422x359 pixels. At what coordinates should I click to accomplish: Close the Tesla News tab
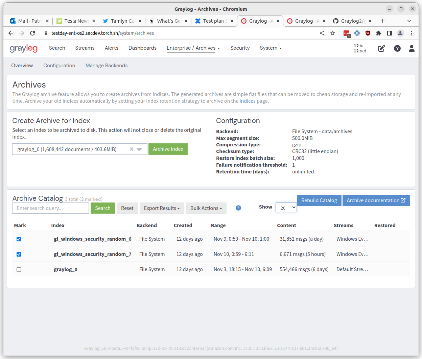[x=94, y=21]
